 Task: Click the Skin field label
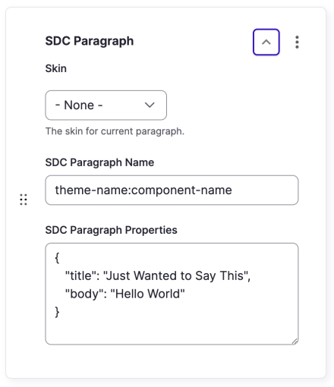click(56, 68)
